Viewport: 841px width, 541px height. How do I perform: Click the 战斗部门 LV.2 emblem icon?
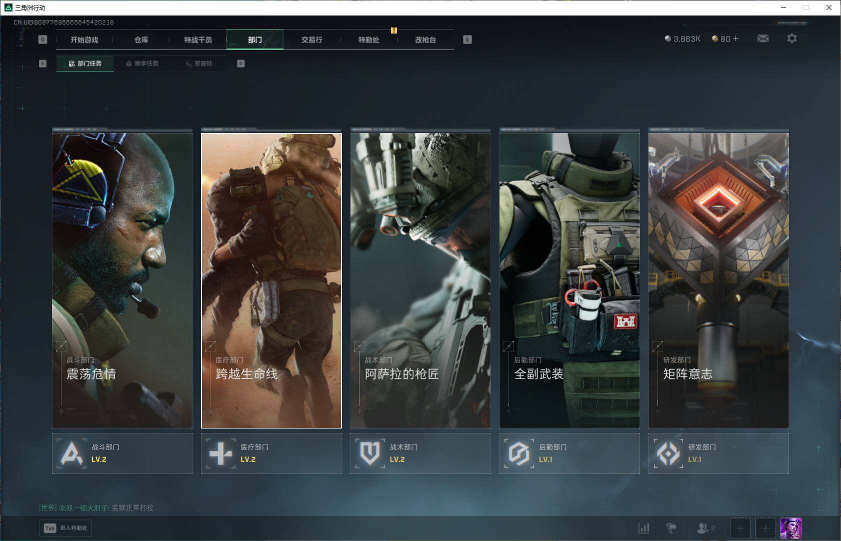pos(71,453)
